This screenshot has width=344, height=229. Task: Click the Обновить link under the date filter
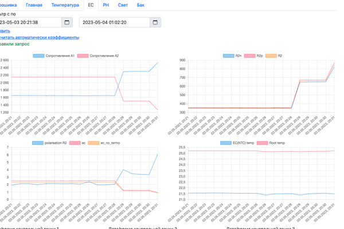[x=5, y=31]
